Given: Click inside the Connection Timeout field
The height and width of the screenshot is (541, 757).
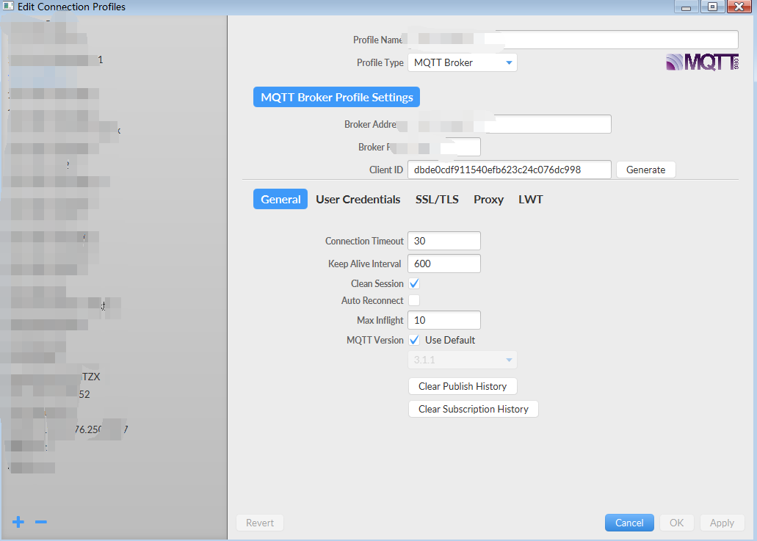Looking at the screenshot, I should pyautogui.click(x=443, y=240).
